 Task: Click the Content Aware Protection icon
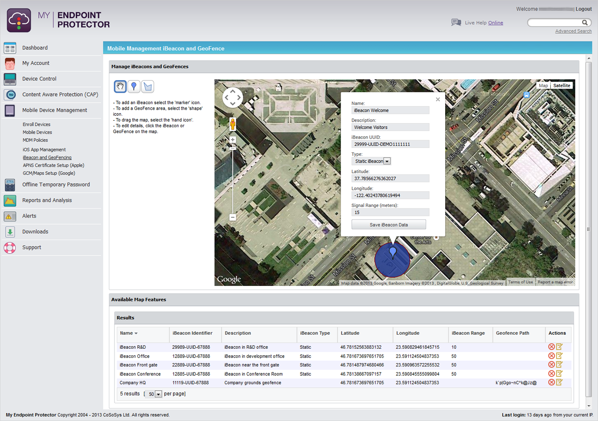pyautogui.click(x=10, y=95)
